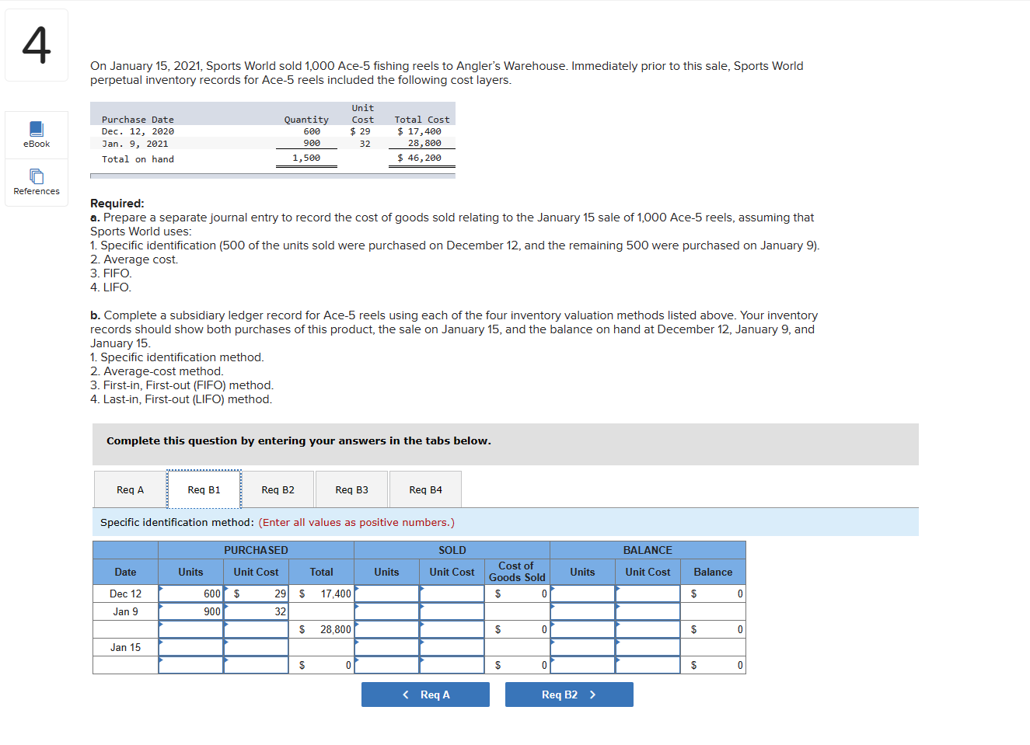This screenshot has width=1030, height=745.
Task: Click the Dec 12 date cell
Action: pyautogui.click(x=125, y=594)
